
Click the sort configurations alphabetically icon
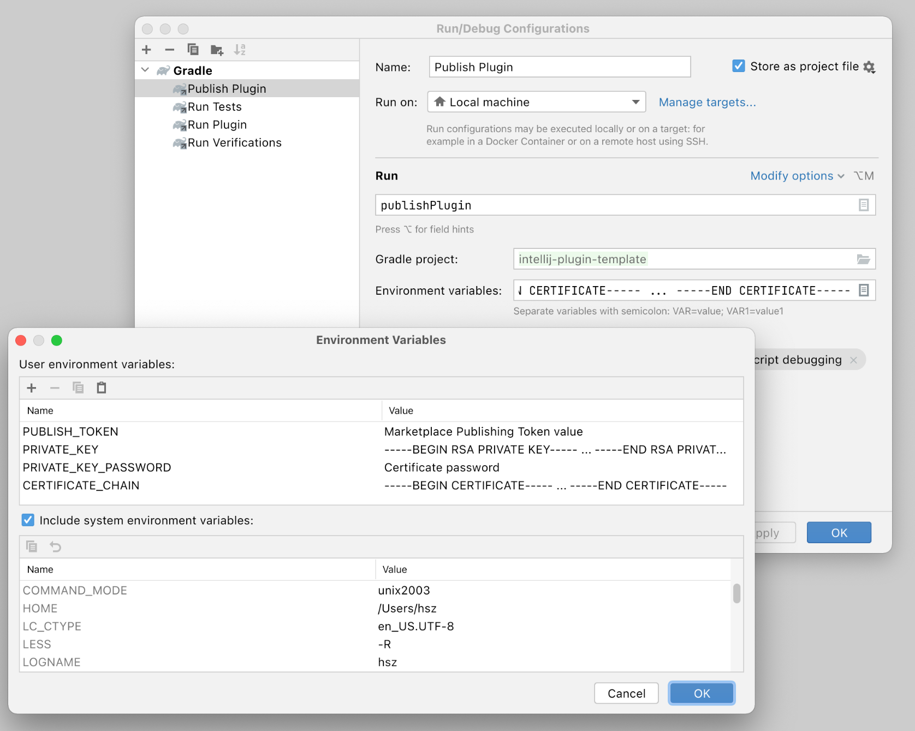(x=240, y=50)
